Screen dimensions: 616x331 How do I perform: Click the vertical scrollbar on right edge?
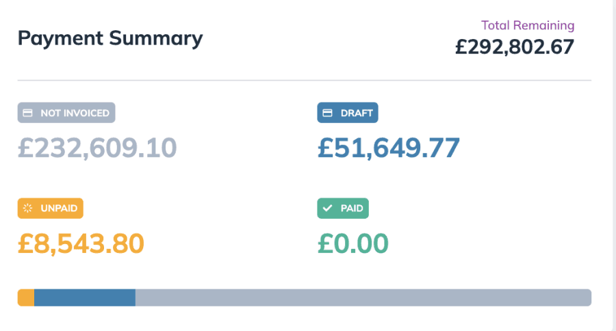click(613, 164)
